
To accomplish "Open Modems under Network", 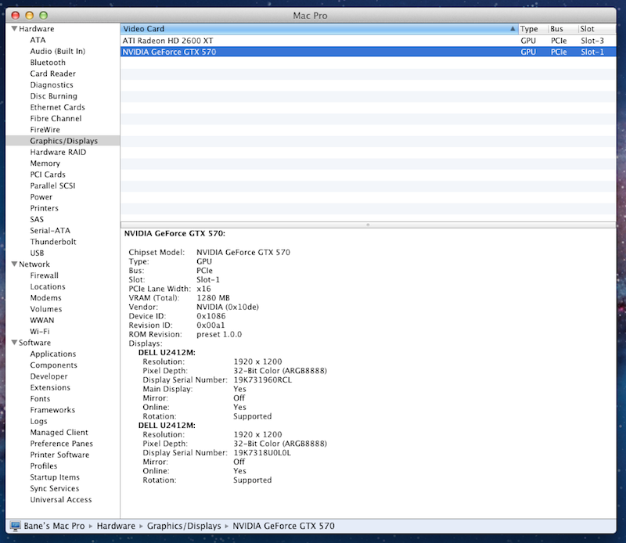I will [45, 297].
